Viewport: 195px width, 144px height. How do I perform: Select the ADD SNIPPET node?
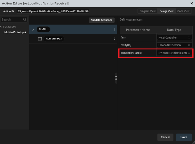54,39
